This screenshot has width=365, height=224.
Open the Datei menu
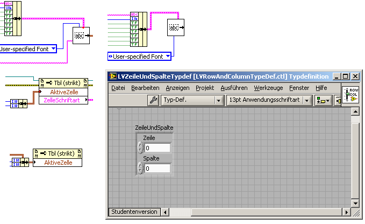118,88
